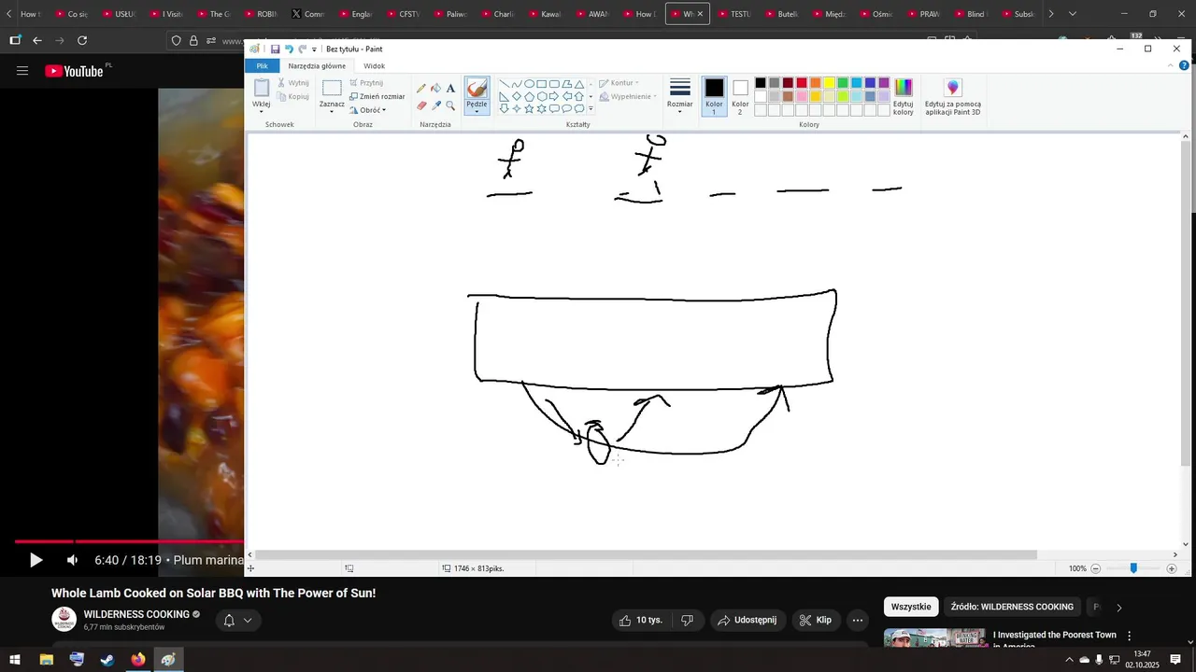Click Paint horizontal scrollbar
This screenshot has width=1196, height=672.
[x=646, y=554]
